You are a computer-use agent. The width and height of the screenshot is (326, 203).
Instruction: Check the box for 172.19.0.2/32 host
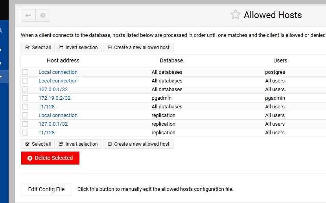tap(25, 98)
